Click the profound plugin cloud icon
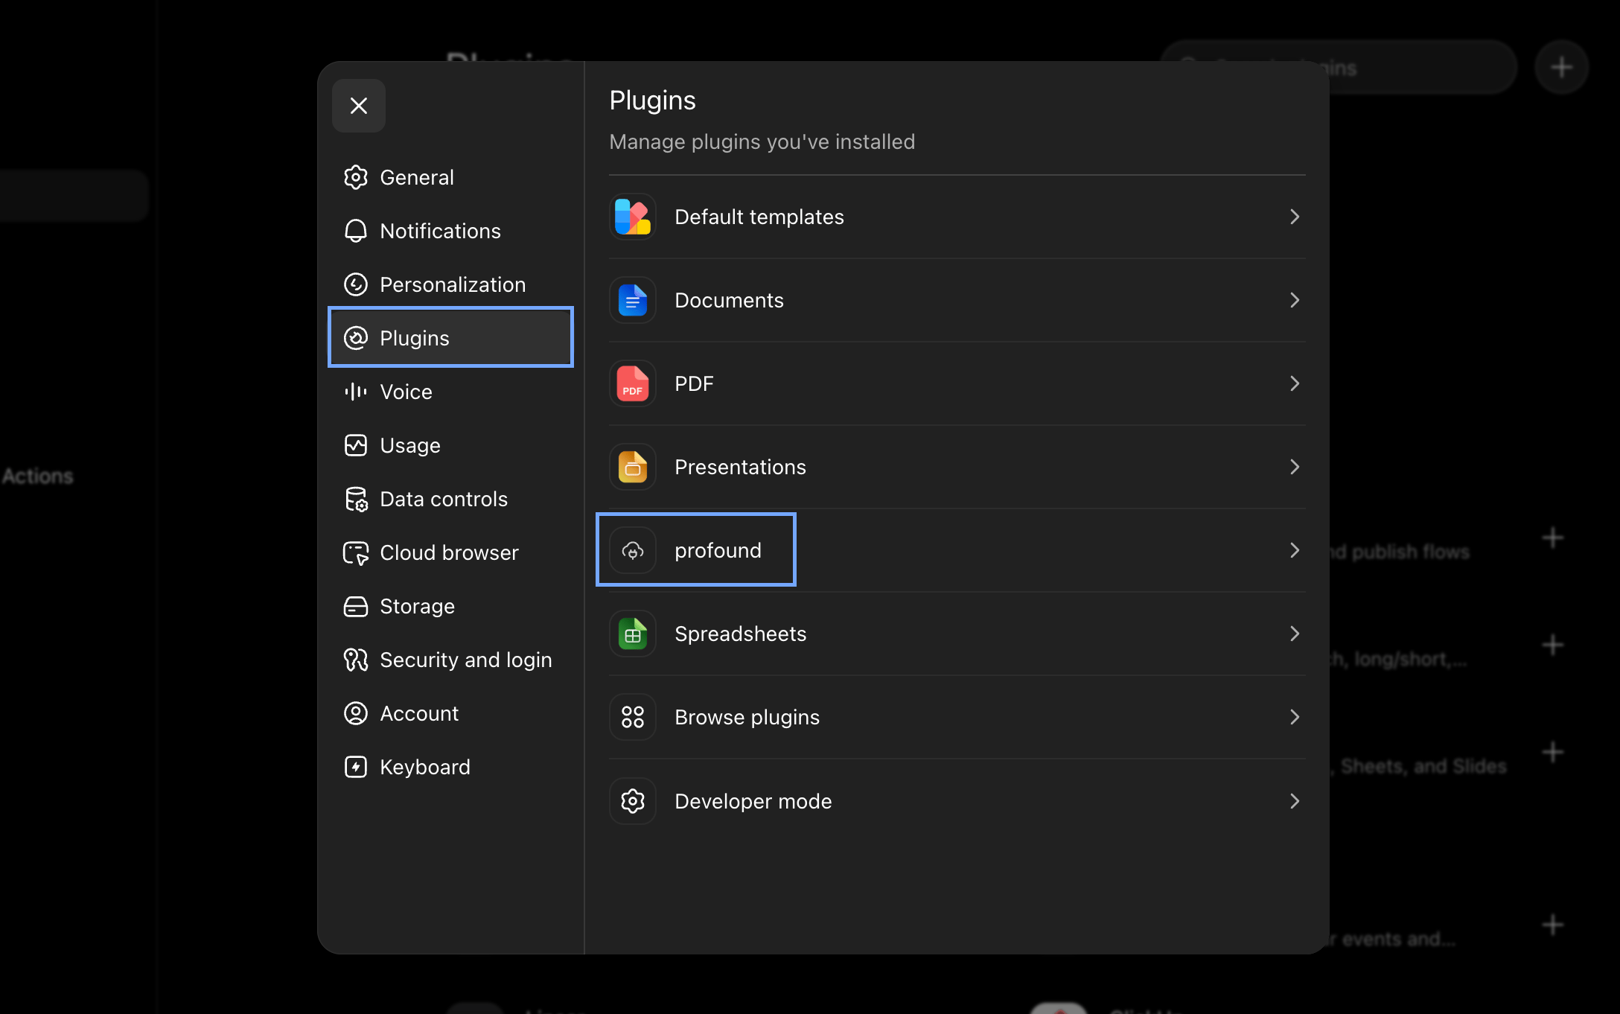This screenshot has width=1620, height=1014. [633, 550]
